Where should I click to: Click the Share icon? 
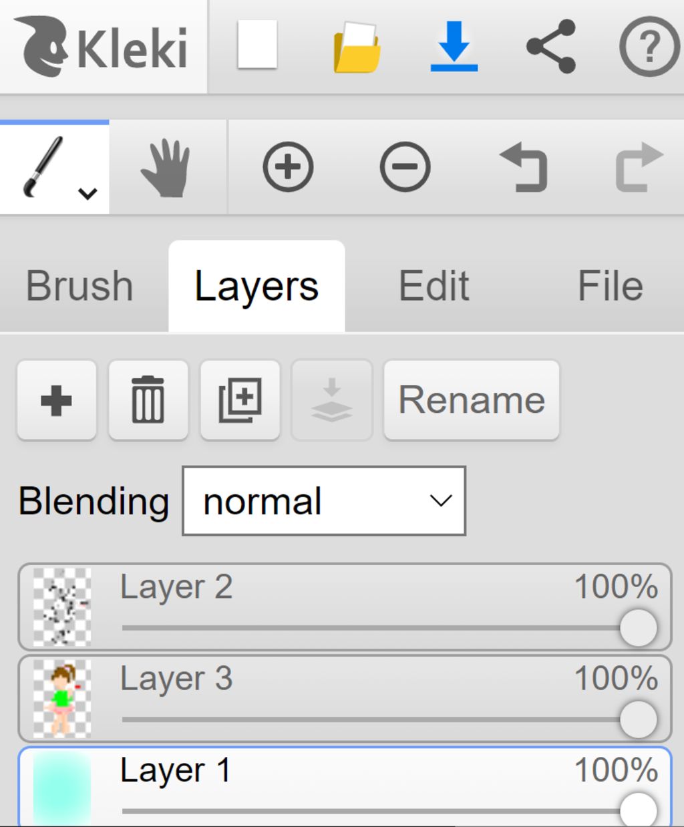(x=551, y=46)
